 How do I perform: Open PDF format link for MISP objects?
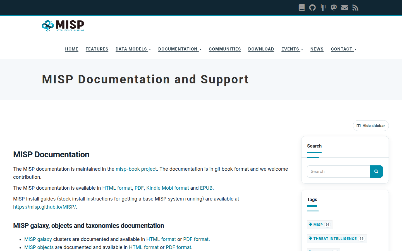[x=179, y=247]
